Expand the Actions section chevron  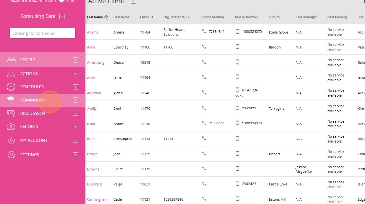(75, 74)
